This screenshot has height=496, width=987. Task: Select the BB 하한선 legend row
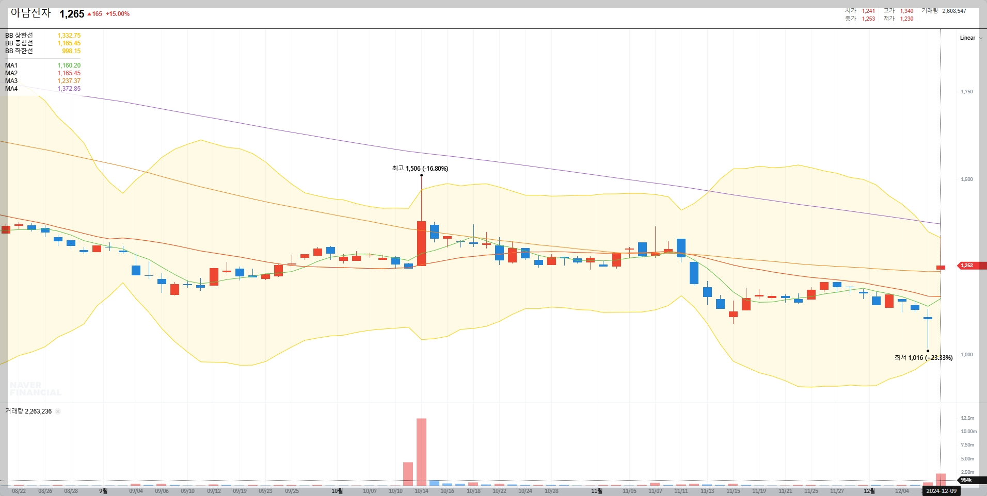tap(43, 51)
